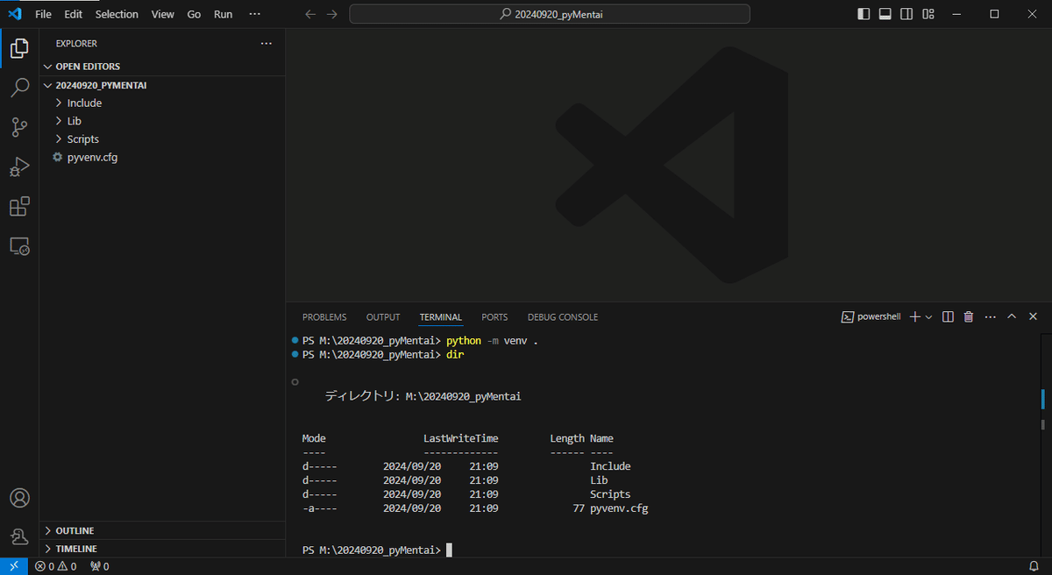The width and height of the screenshot is (1052, 575).
Task: Switch to the TERMINAL tab
Action: [440, 317]
